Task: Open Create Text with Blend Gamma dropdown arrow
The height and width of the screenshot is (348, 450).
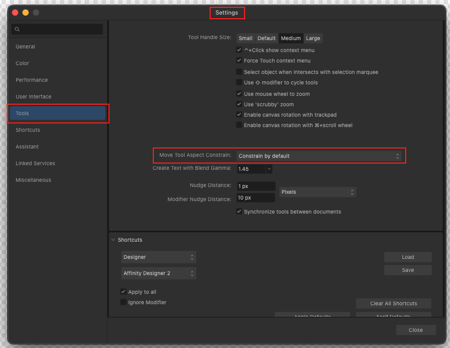Action: pyautogui.click(x=269, y=169)
